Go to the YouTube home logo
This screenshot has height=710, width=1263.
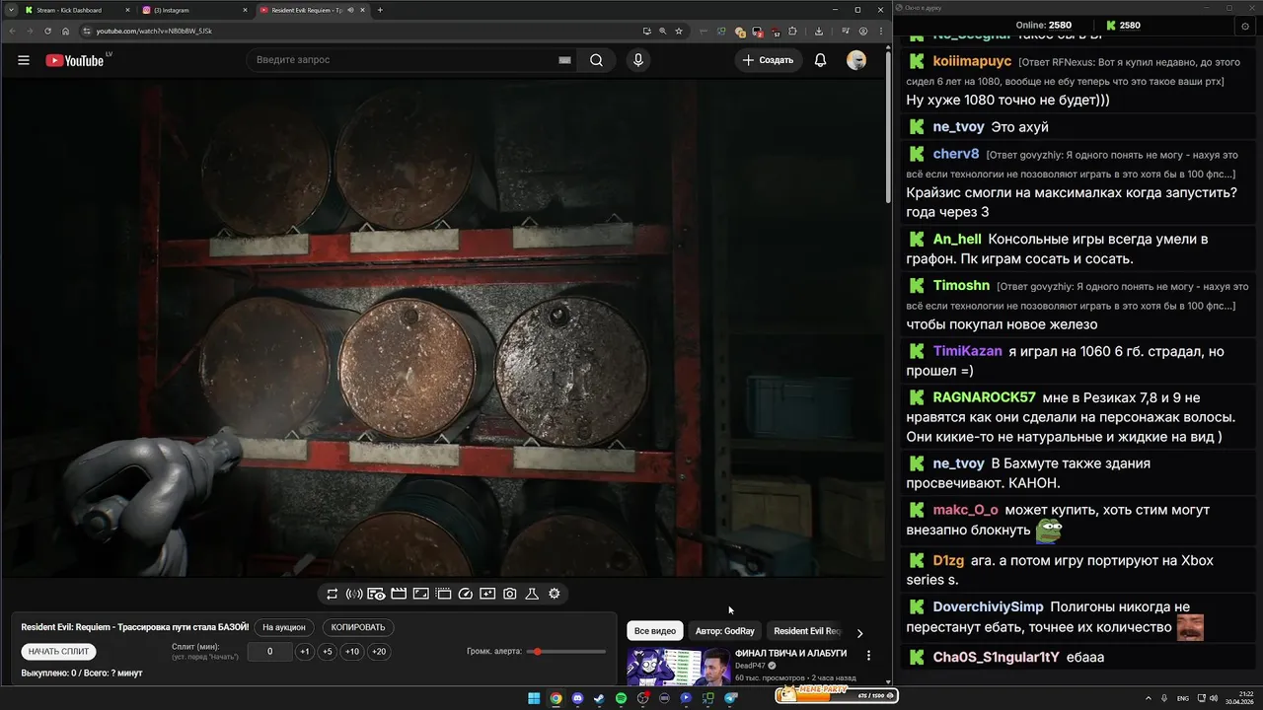(x=75, y=60)
